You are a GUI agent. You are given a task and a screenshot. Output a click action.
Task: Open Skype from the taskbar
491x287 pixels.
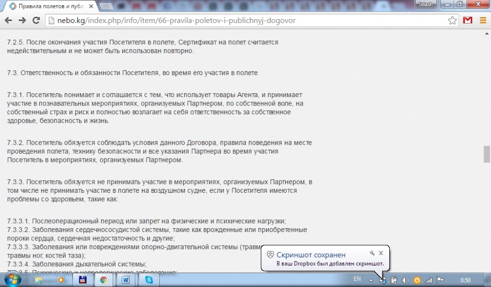tap(149, 280)
